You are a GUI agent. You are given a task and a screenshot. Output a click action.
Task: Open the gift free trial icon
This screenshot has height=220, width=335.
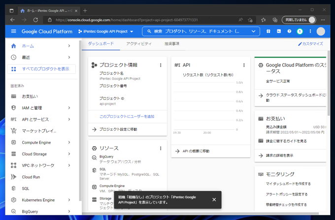(268, 31)
